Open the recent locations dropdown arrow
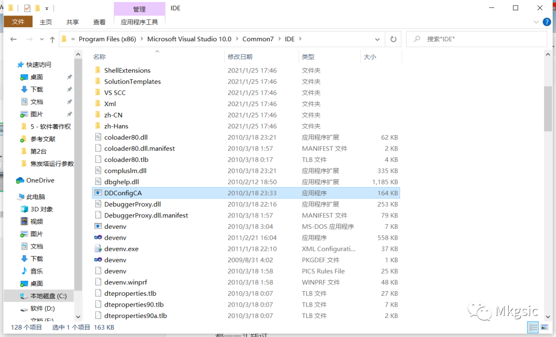 42,39
